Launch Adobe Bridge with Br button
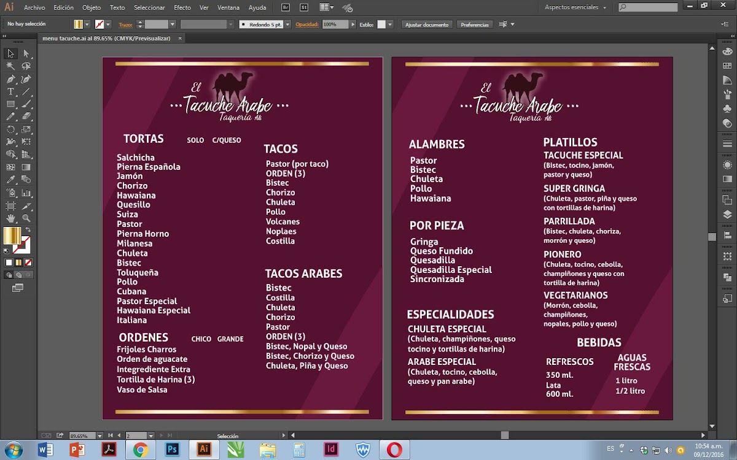 (286, 7)
